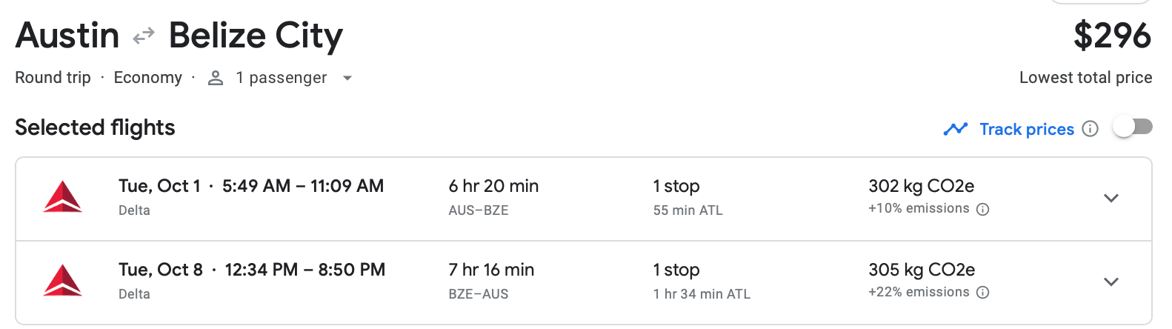Click the info icon beside Track prices
The width and height of the screenshot is (1172, 329).
pos(1091,129)
